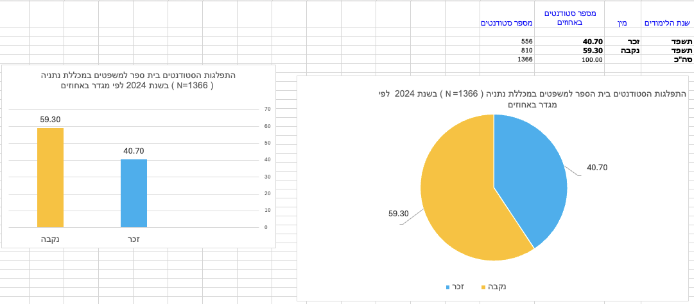Viewport: 694px width, 304px height.
Task: Select the cell containing total 1366
Action: [507, 60]
